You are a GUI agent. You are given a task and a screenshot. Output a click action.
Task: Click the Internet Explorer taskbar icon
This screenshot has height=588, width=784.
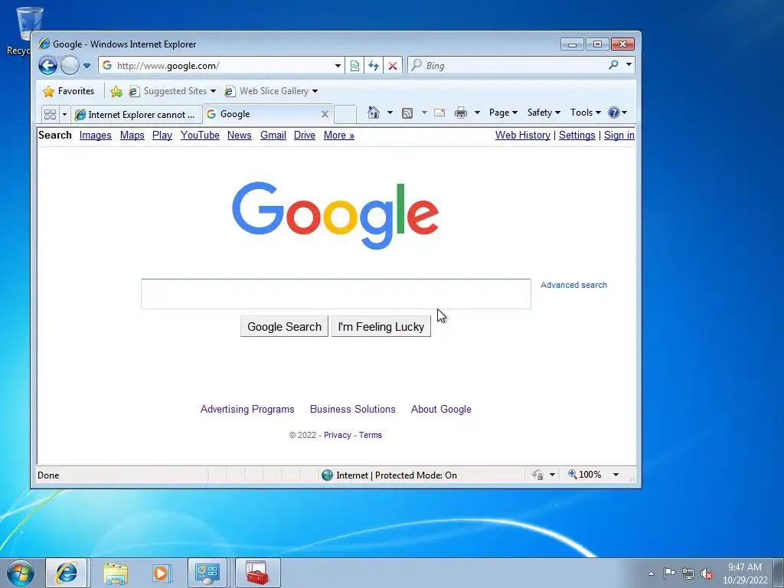(x=67, y=573)
